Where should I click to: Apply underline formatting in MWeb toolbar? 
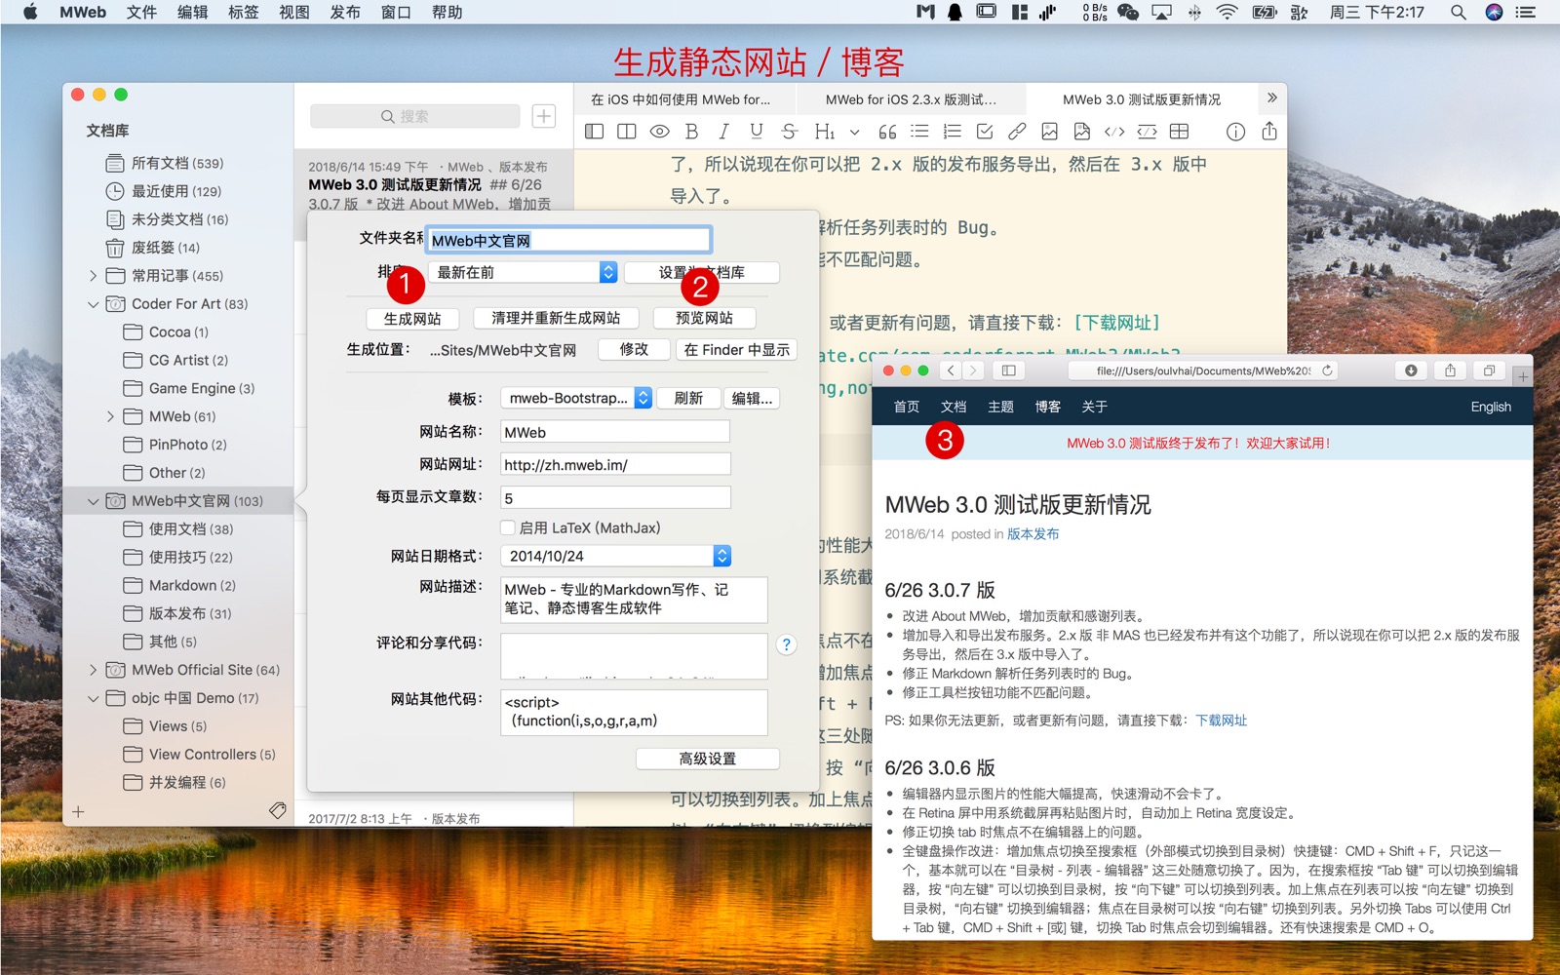757,132
